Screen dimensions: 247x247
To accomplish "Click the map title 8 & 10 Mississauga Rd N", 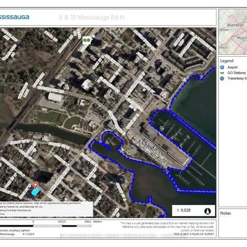I will 91,17.
